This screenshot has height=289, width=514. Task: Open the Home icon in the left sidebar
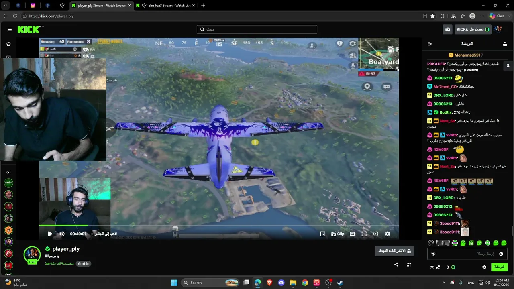[8, 44]
